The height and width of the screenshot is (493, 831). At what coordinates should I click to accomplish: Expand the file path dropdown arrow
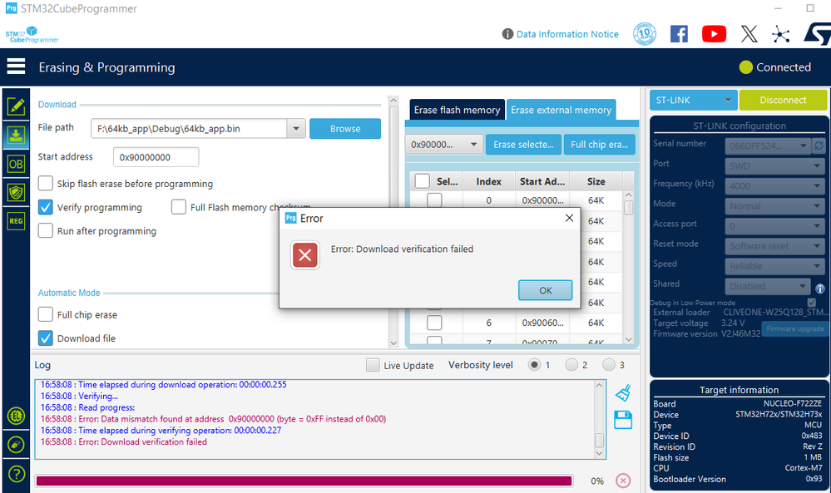coord(296,129)
